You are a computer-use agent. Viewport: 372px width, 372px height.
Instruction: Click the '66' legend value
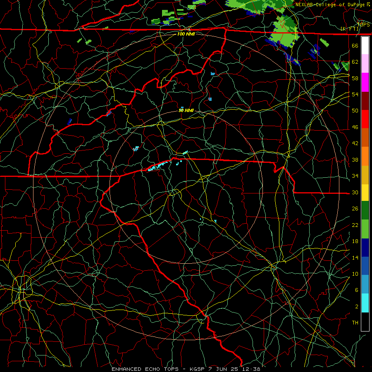click(x=355, y=45)
